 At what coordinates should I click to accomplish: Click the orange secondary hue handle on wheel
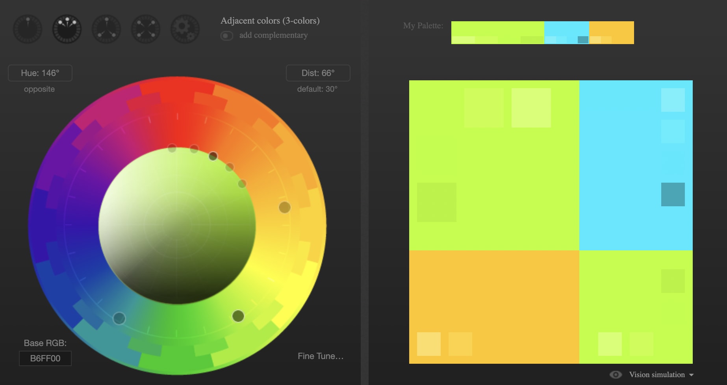(x=285, y=207)
